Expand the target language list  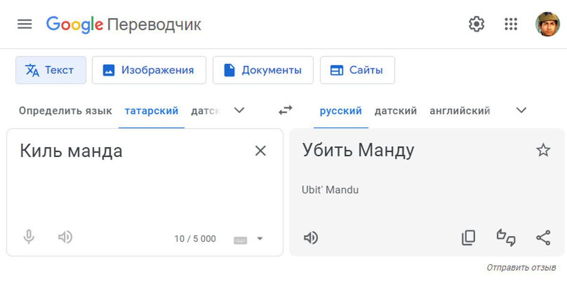point(521,111)
